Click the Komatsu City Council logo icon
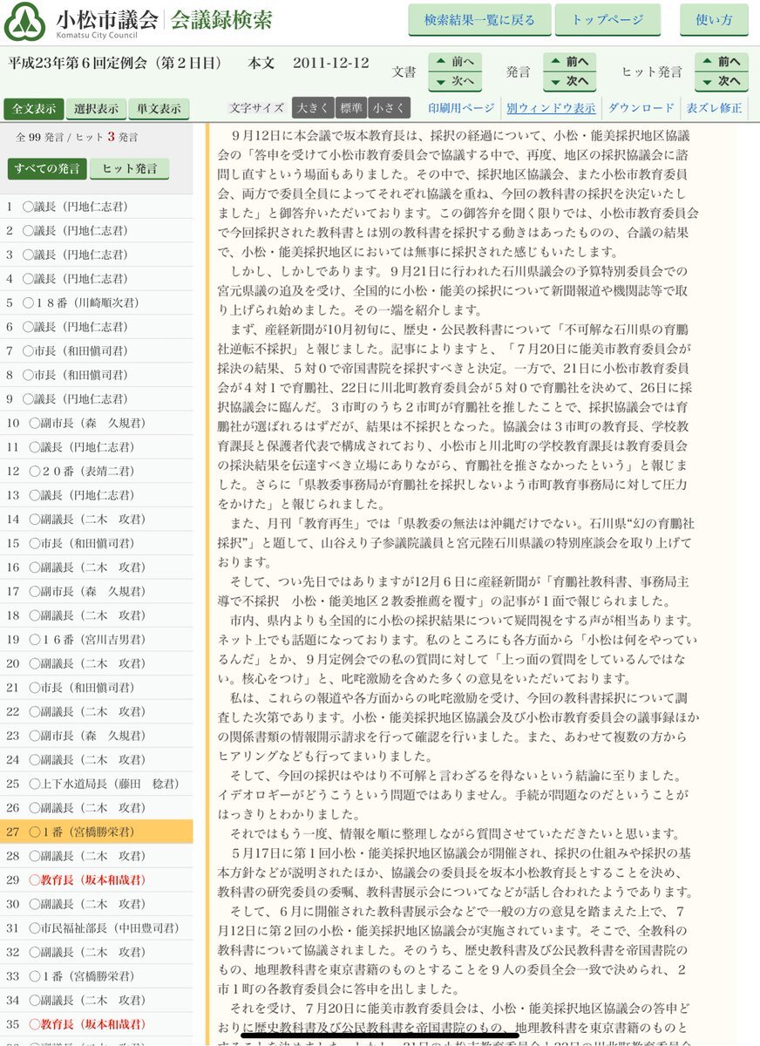 (24, 21)
